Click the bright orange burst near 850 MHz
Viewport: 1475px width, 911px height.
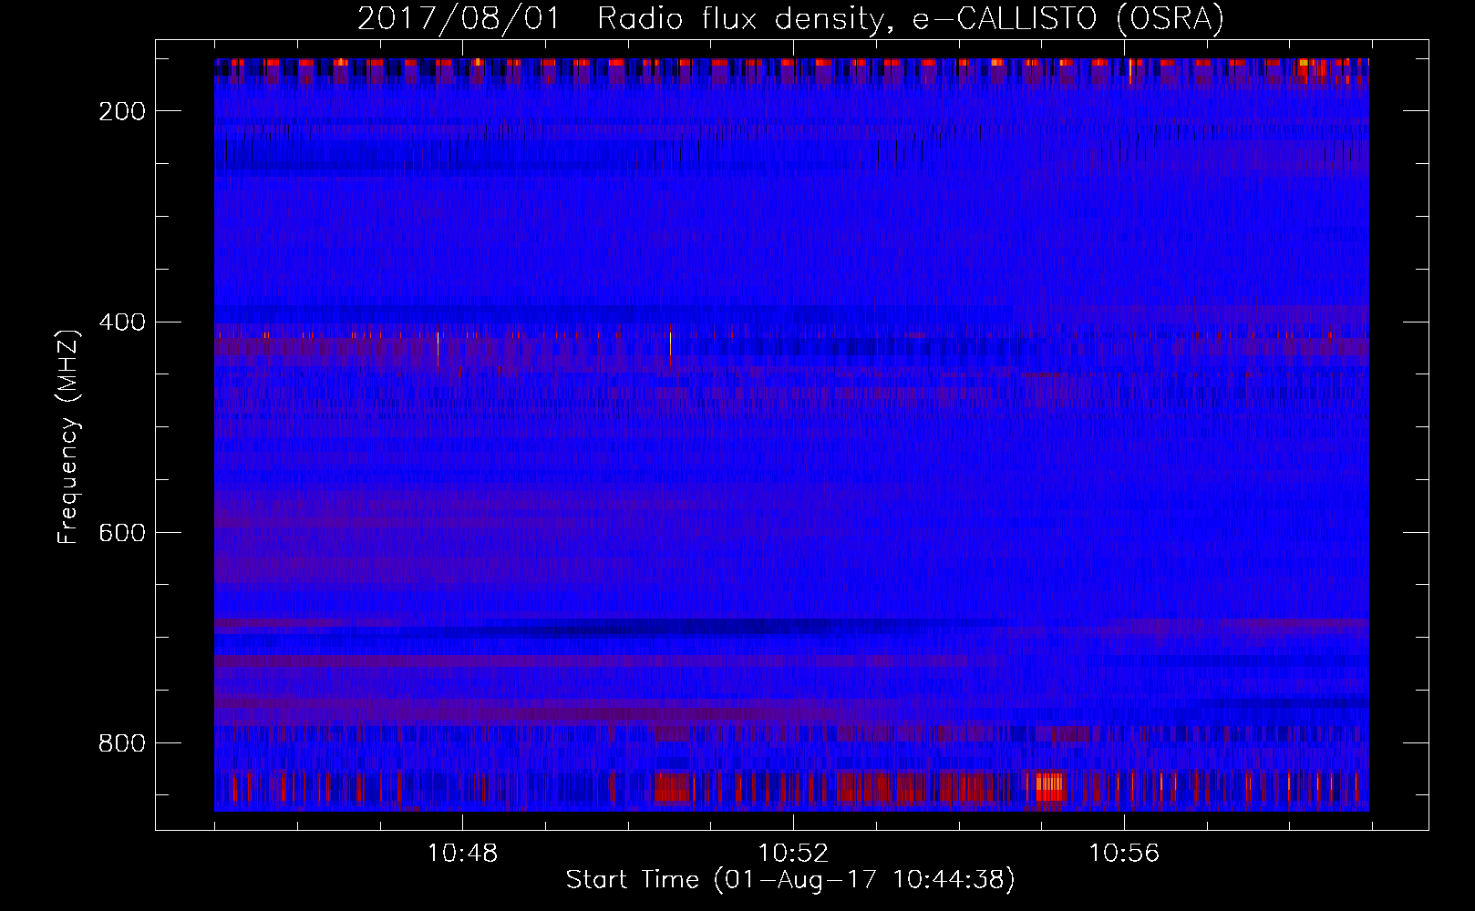click(x=1050, y=786)
